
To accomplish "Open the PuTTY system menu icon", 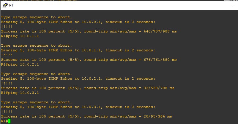I will pos(5,5).
